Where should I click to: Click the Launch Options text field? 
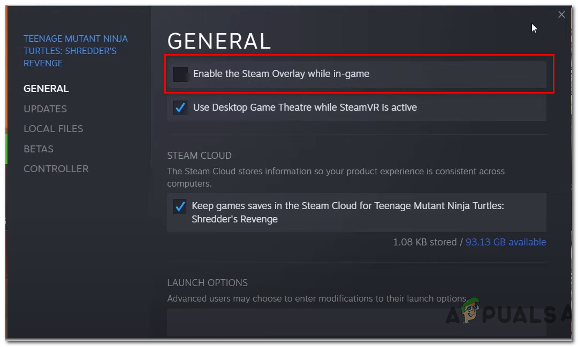tap(356, 322)
